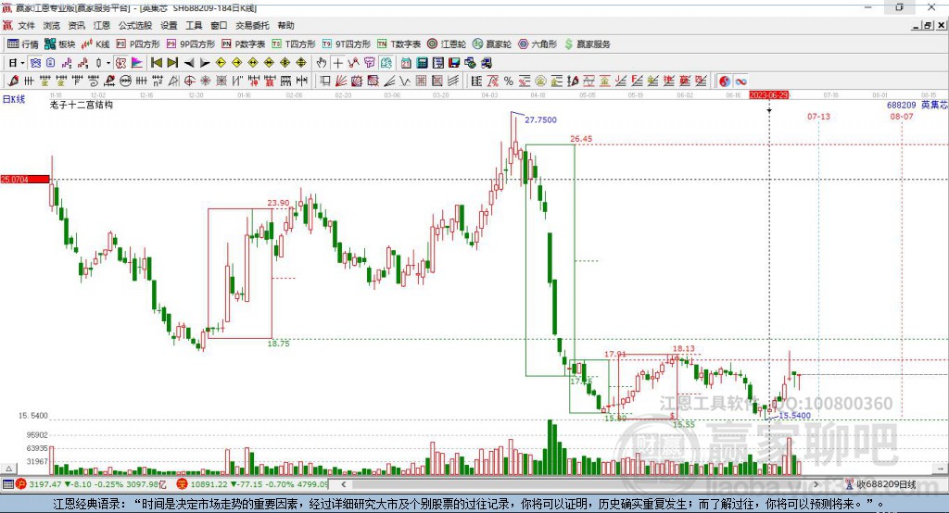The width and height of the screenshot is (949, 513).
Task: Click the first yellow diamond arrow icon
Action: pos(221,63)
